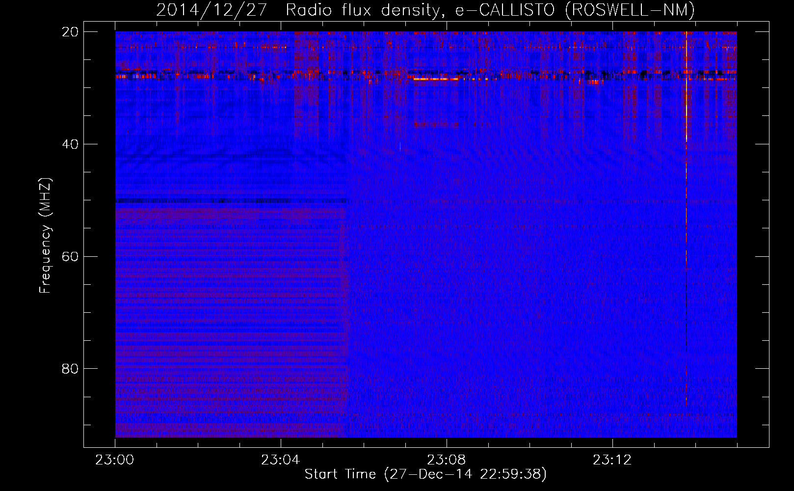The height and width of the screenshot is (491, 794).
Task: Click the bright vertical burst streak near 23:13
Action: [x=686, y=218]
